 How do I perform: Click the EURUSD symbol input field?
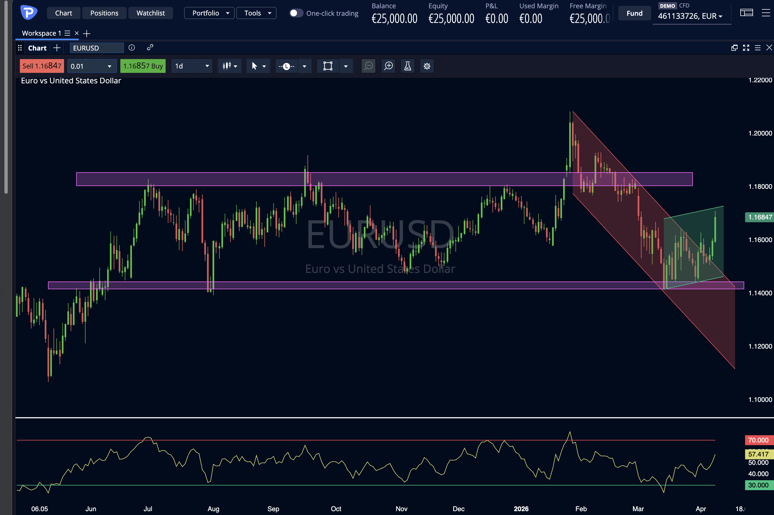click(x=97, y=48)
